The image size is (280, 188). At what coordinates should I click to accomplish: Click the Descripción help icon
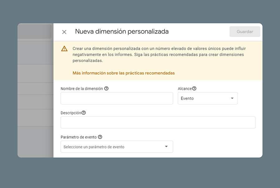coord(84,113)
